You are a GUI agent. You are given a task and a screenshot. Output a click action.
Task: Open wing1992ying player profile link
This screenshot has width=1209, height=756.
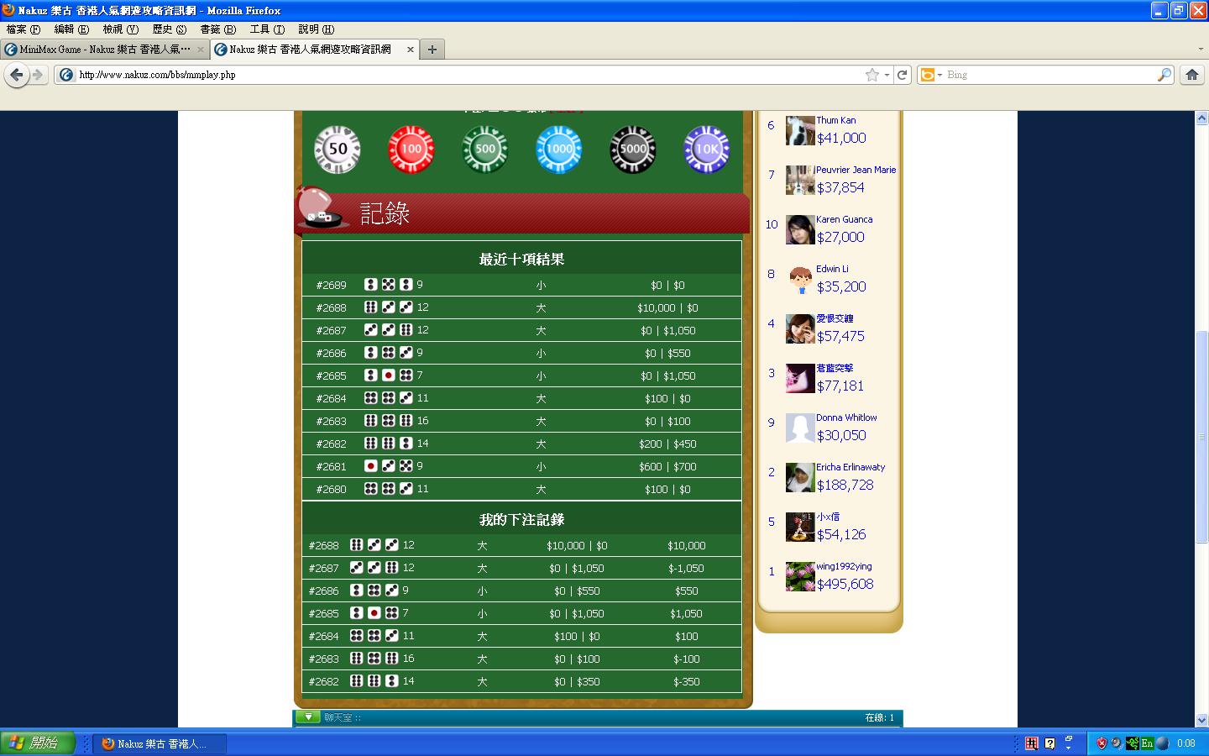click(844, 566)
